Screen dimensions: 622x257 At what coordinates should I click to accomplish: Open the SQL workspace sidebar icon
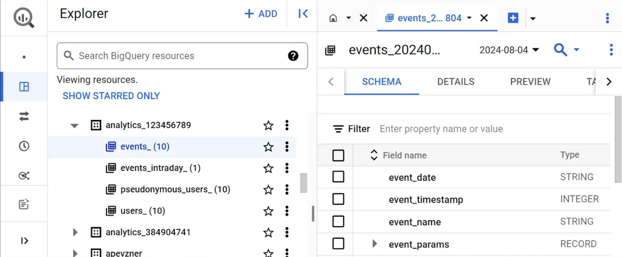(x=24, y=86)
